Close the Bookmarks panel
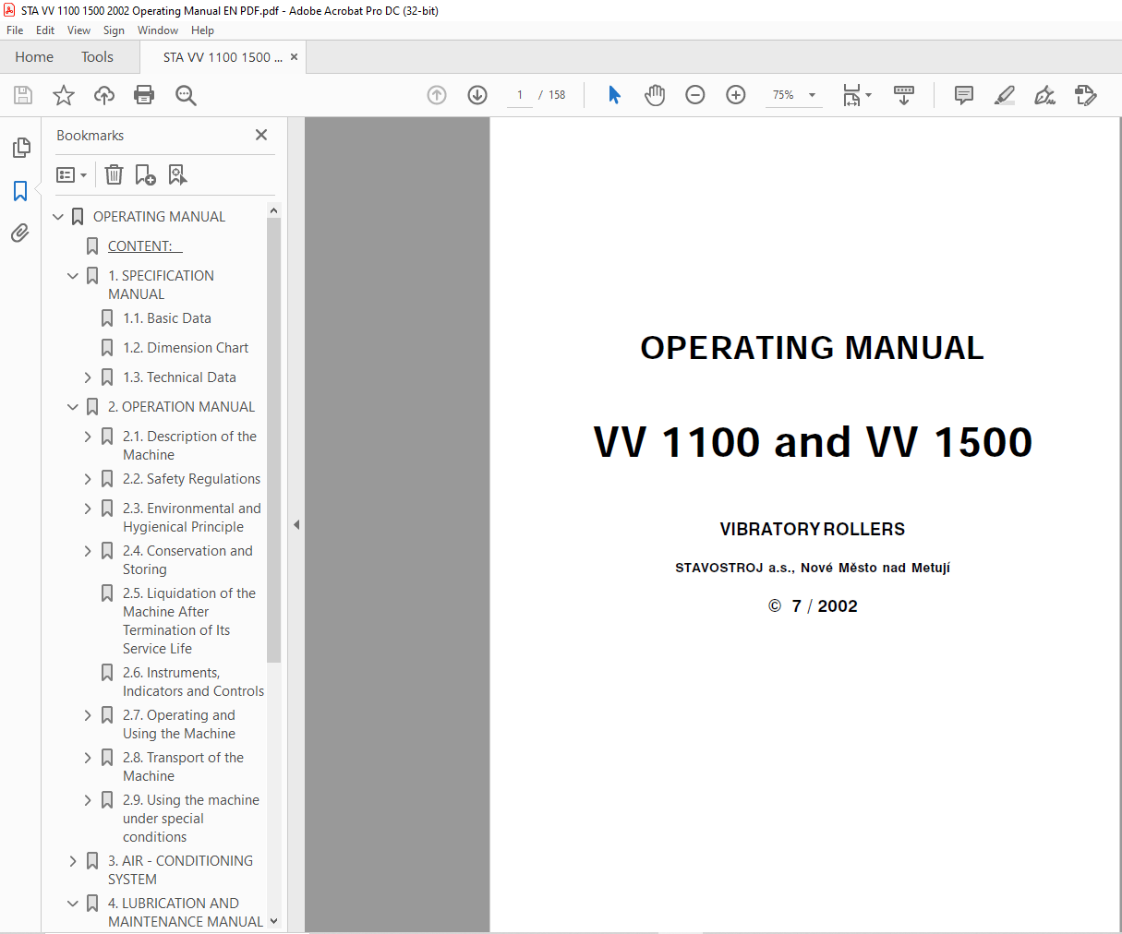The height and width of the screenshot is (934, 1122). point(261,135)
